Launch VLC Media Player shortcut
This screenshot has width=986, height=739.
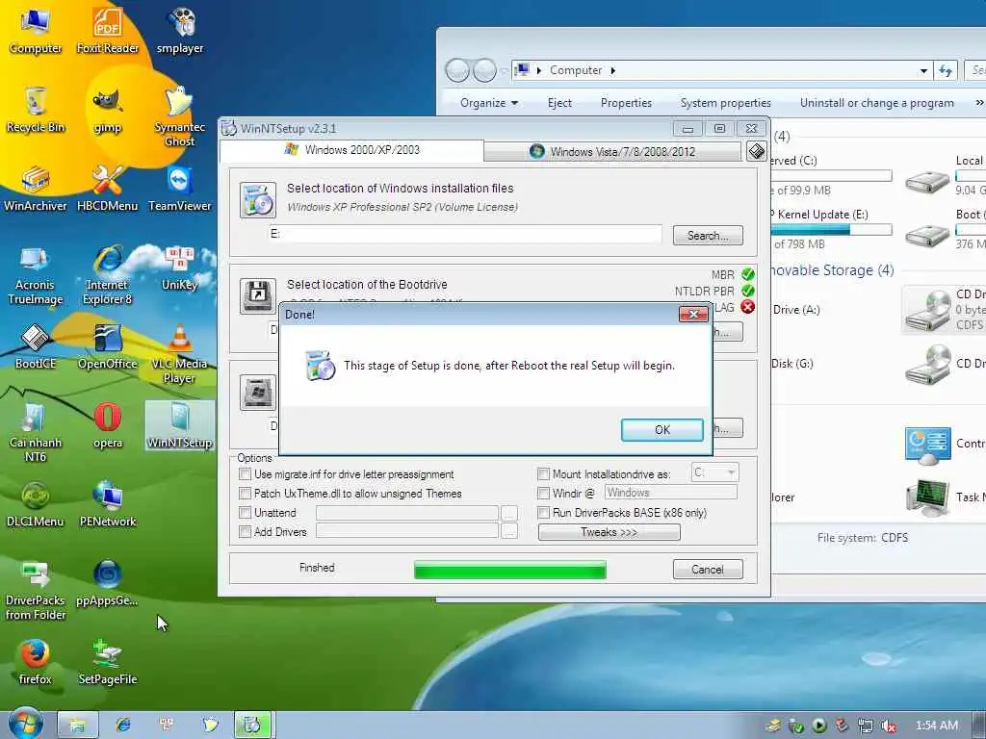click(x=180, y=354)
